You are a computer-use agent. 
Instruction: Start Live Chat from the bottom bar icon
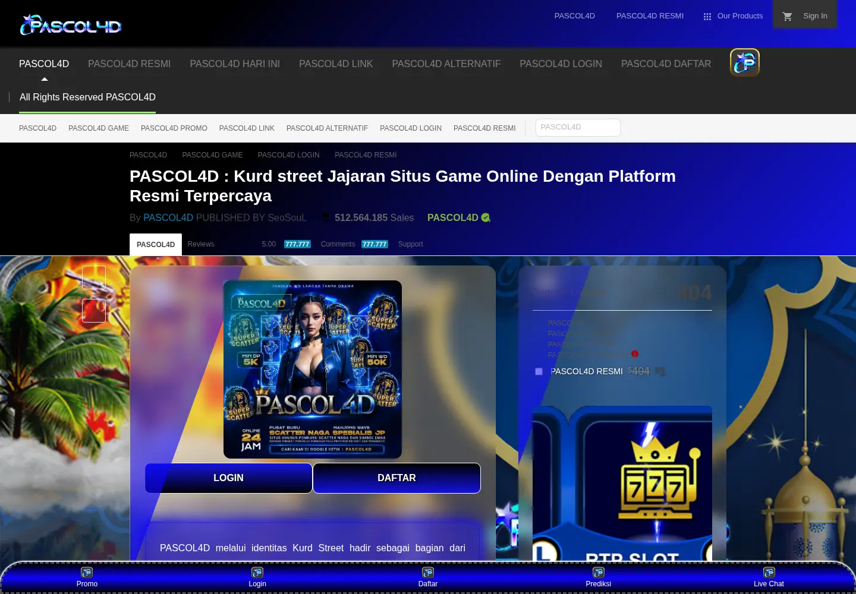tap(769, 573)
